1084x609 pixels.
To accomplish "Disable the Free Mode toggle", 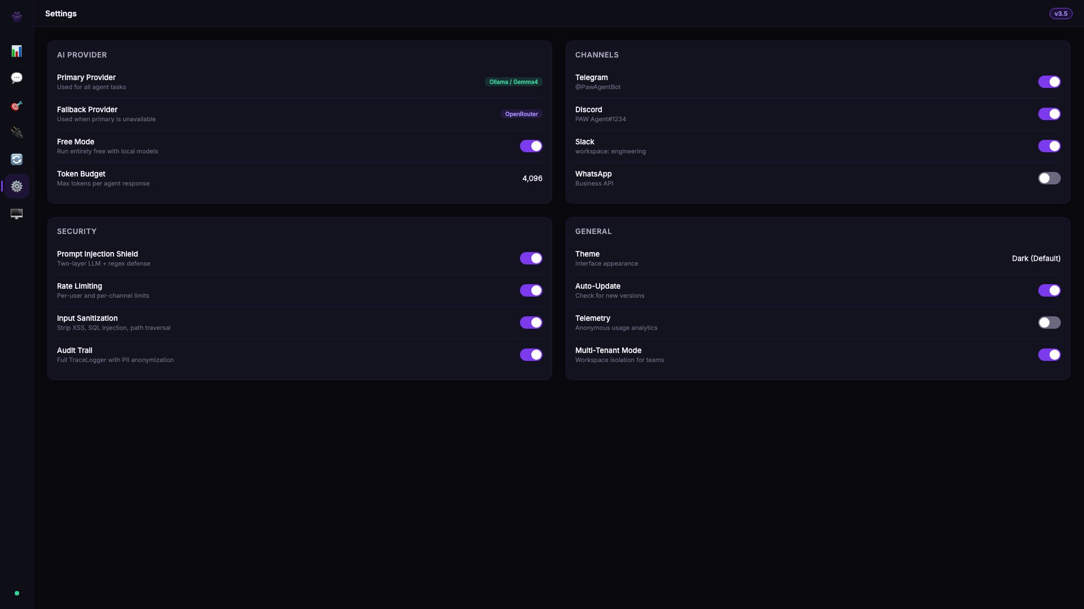I will (x=531, y=146).
